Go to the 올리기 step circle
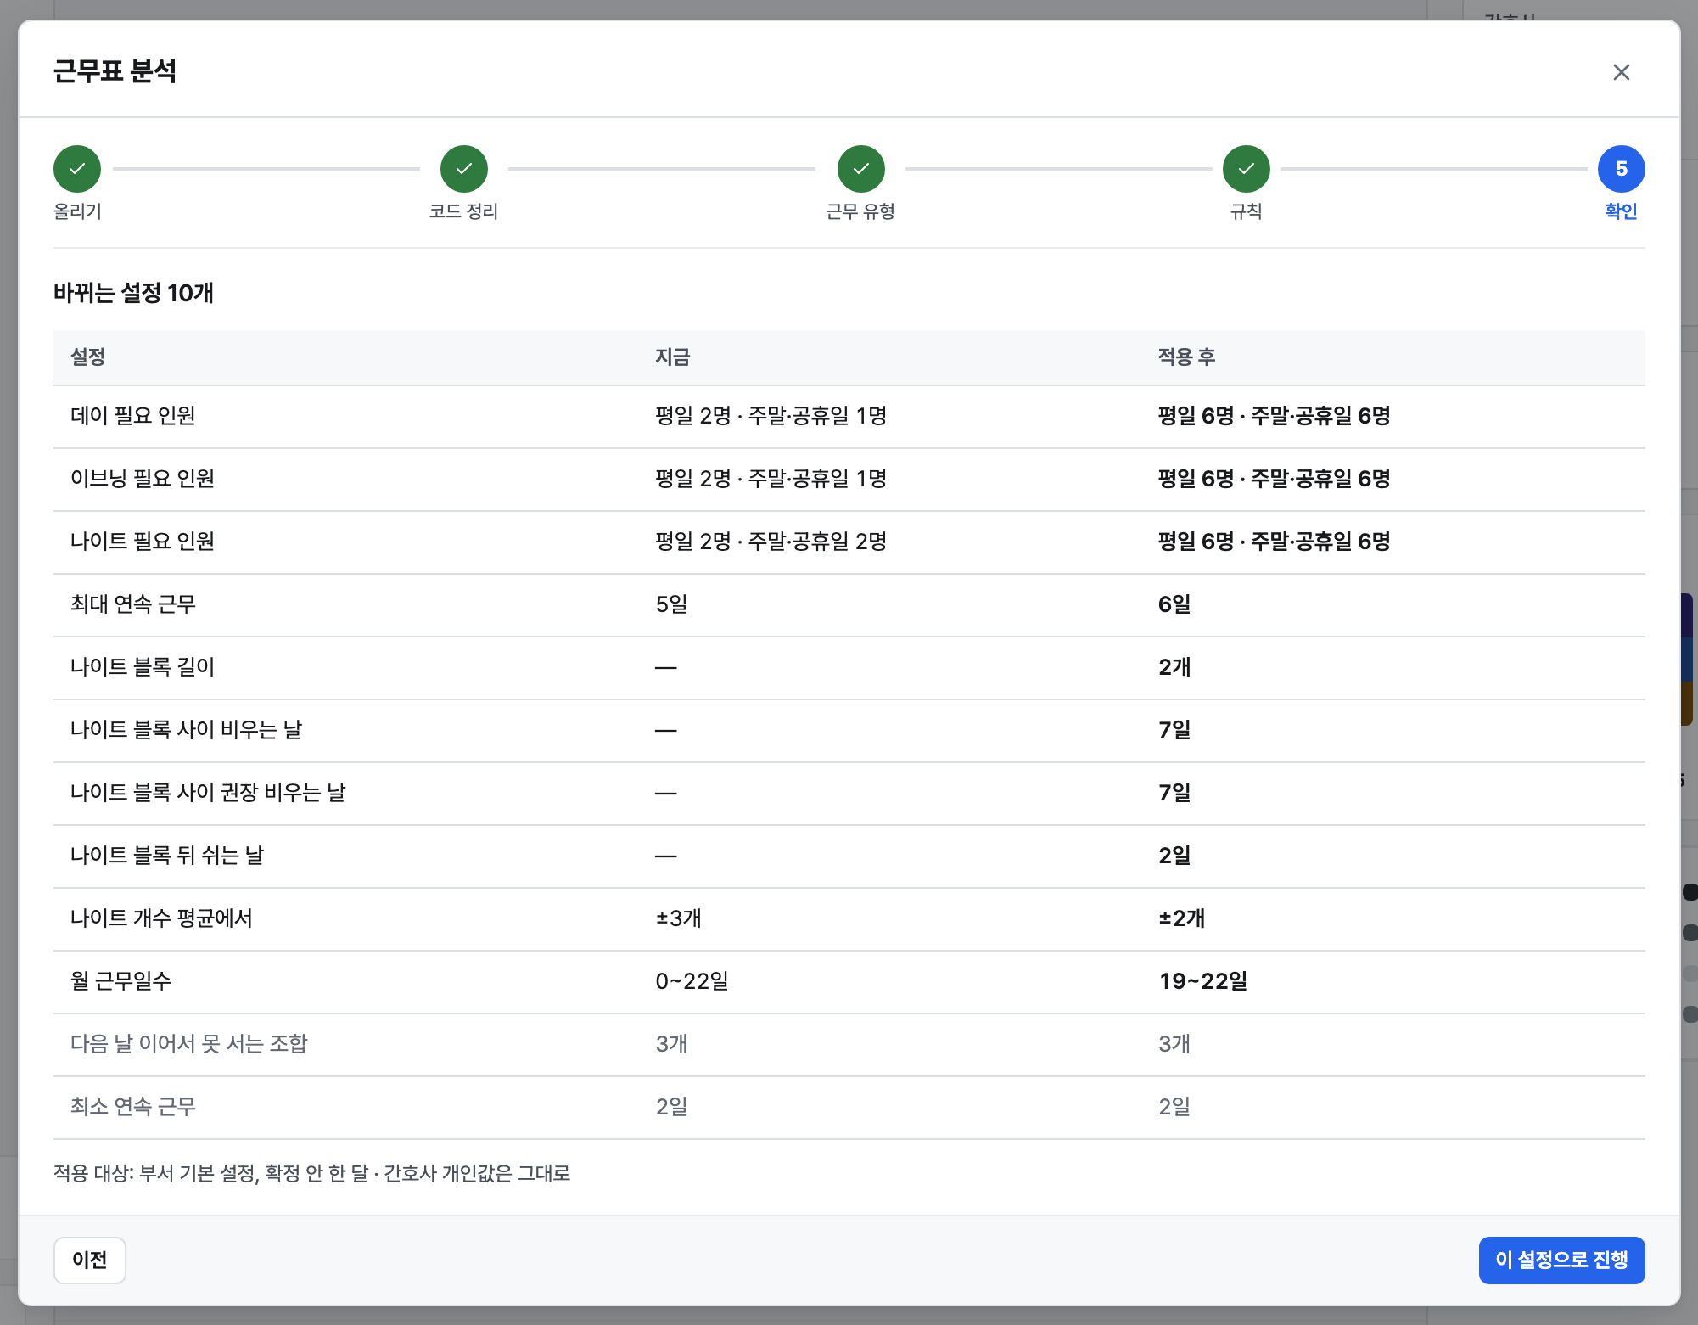This screenshot has height=1325, width=1698. (77, 169)
